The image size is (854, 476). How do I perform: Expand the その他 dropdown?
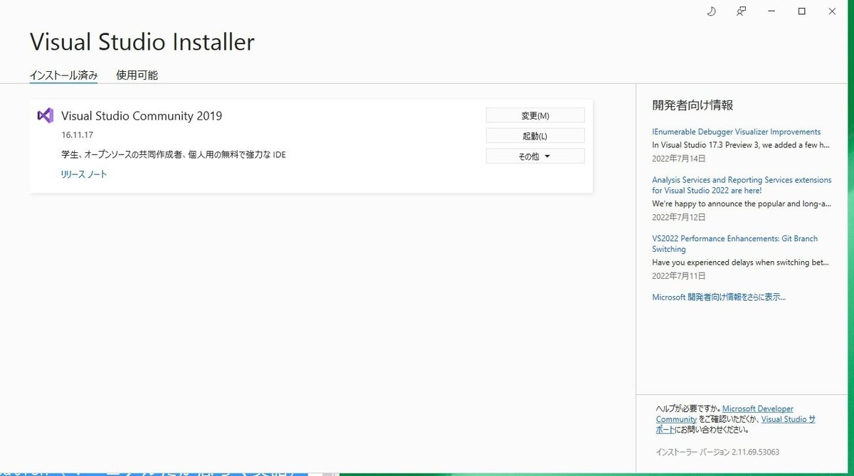pyautogui.click(x=535, y=157)
